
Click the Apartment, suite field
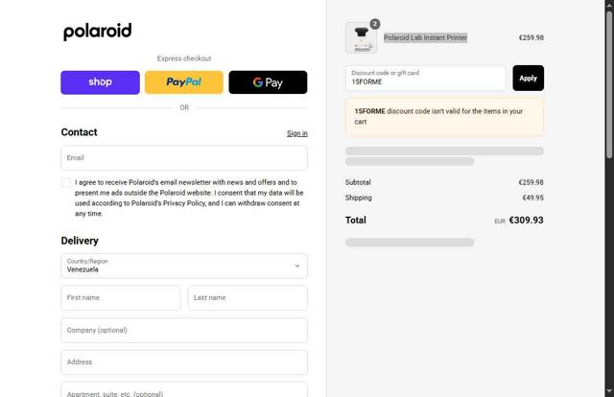tap(184, 391)
